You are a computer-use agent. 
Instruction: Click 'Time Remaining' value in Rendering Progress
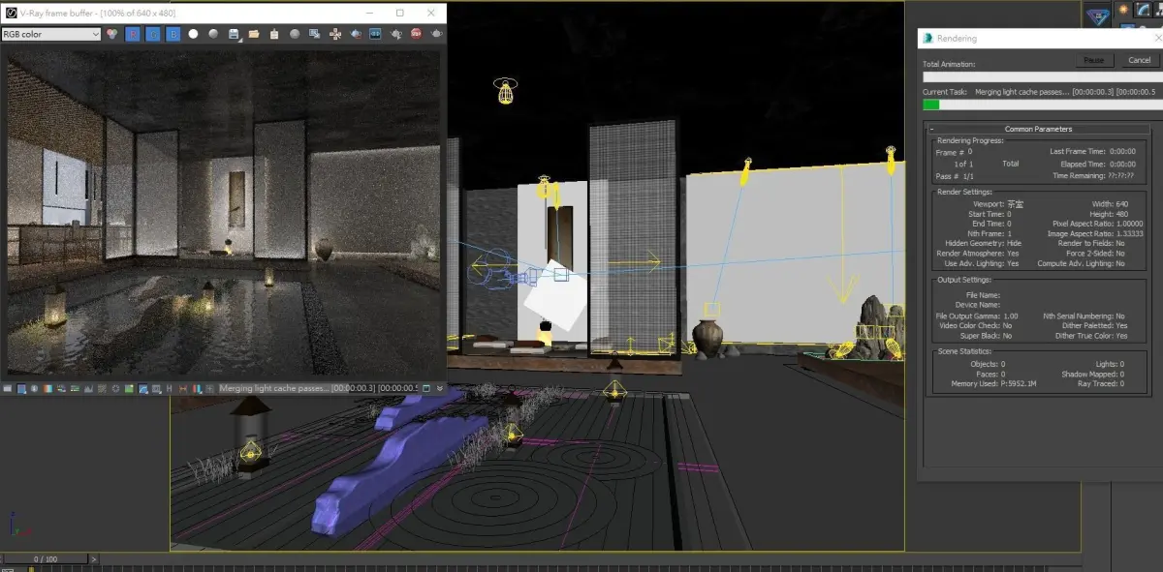tap(1122, 176)
